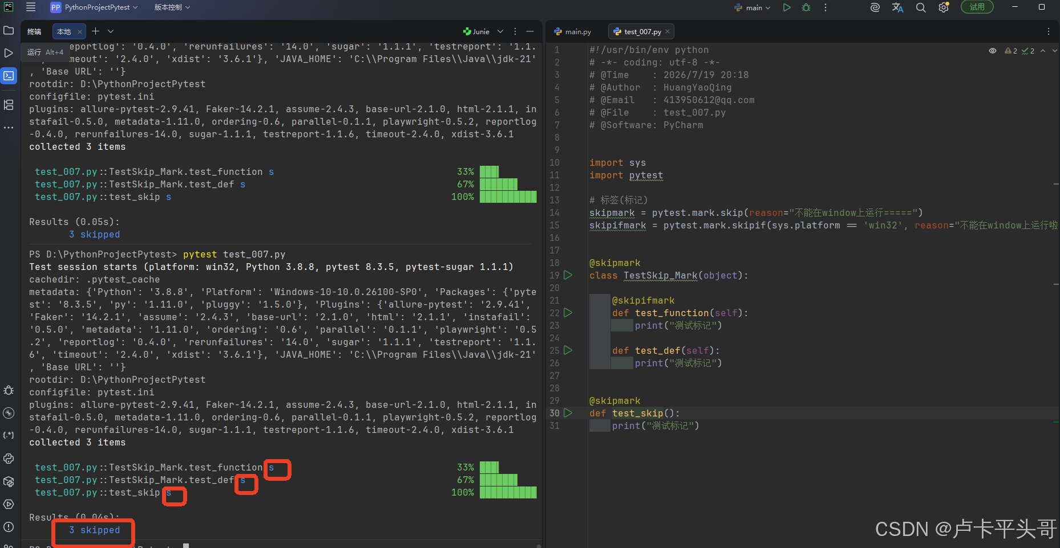Open the 版本控制 version control dropdown

[172, 7]
